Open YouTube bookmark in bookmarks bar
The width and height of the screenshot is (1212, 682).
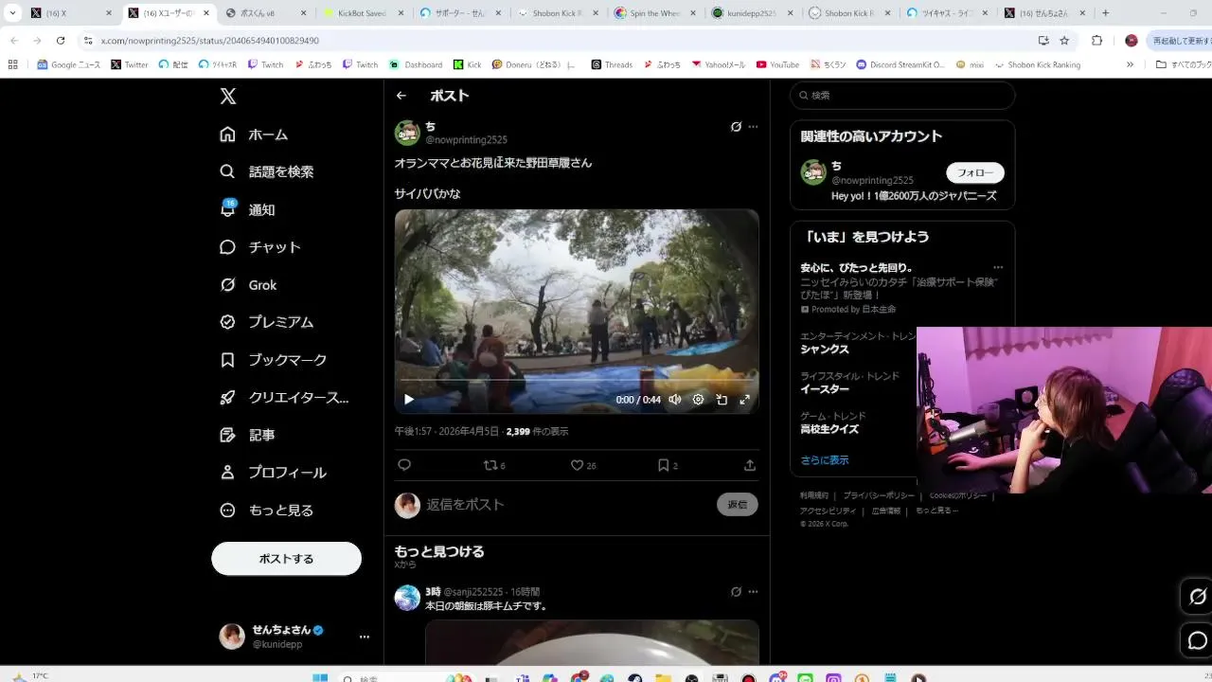coord(777,64)
